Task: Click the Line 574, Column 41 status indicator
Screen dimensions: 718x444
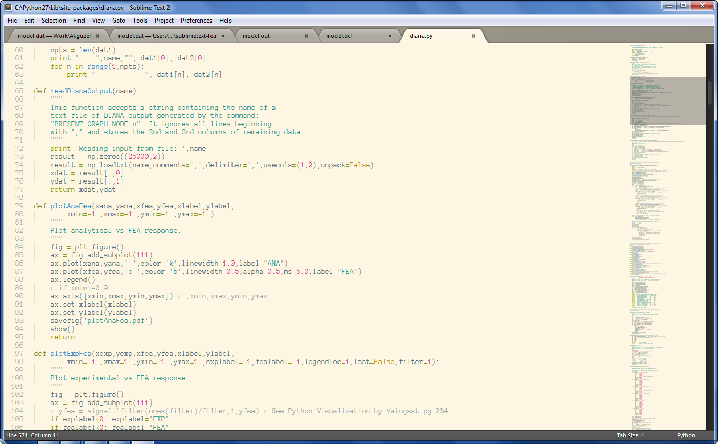Action: coord(31,435)
